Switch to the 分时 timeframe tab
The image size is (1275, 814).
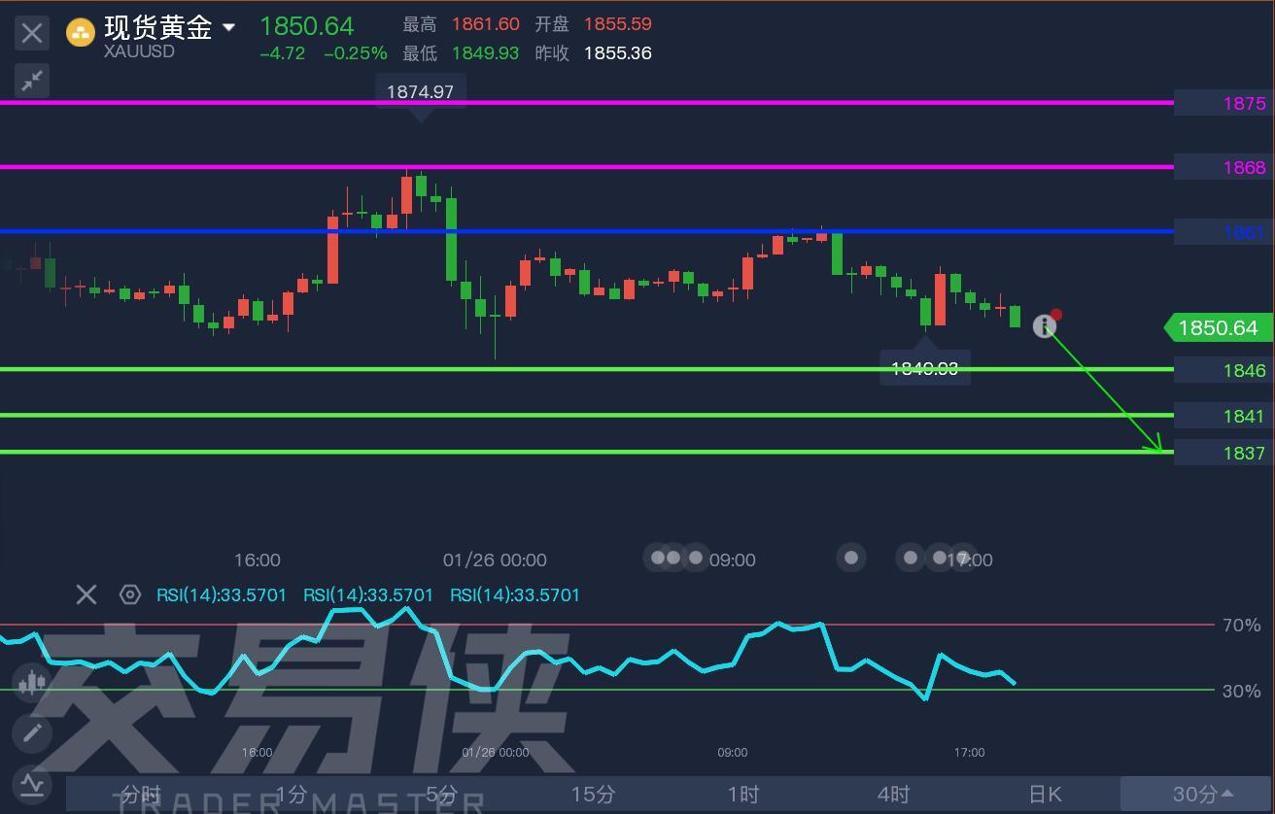click(142, 794)
